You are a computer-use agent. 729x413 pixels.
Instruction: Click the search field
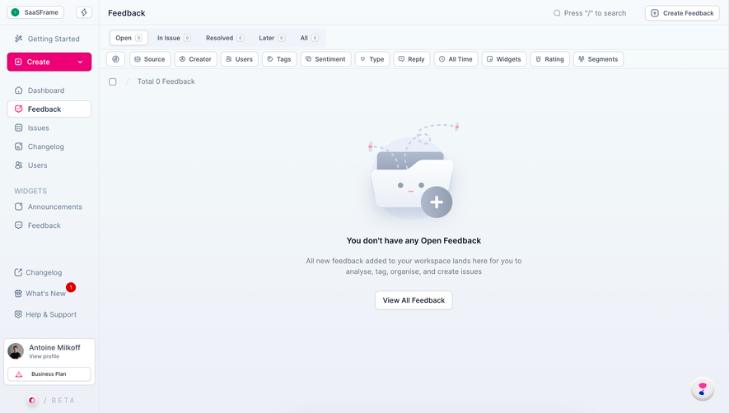[x=590, y=13]
